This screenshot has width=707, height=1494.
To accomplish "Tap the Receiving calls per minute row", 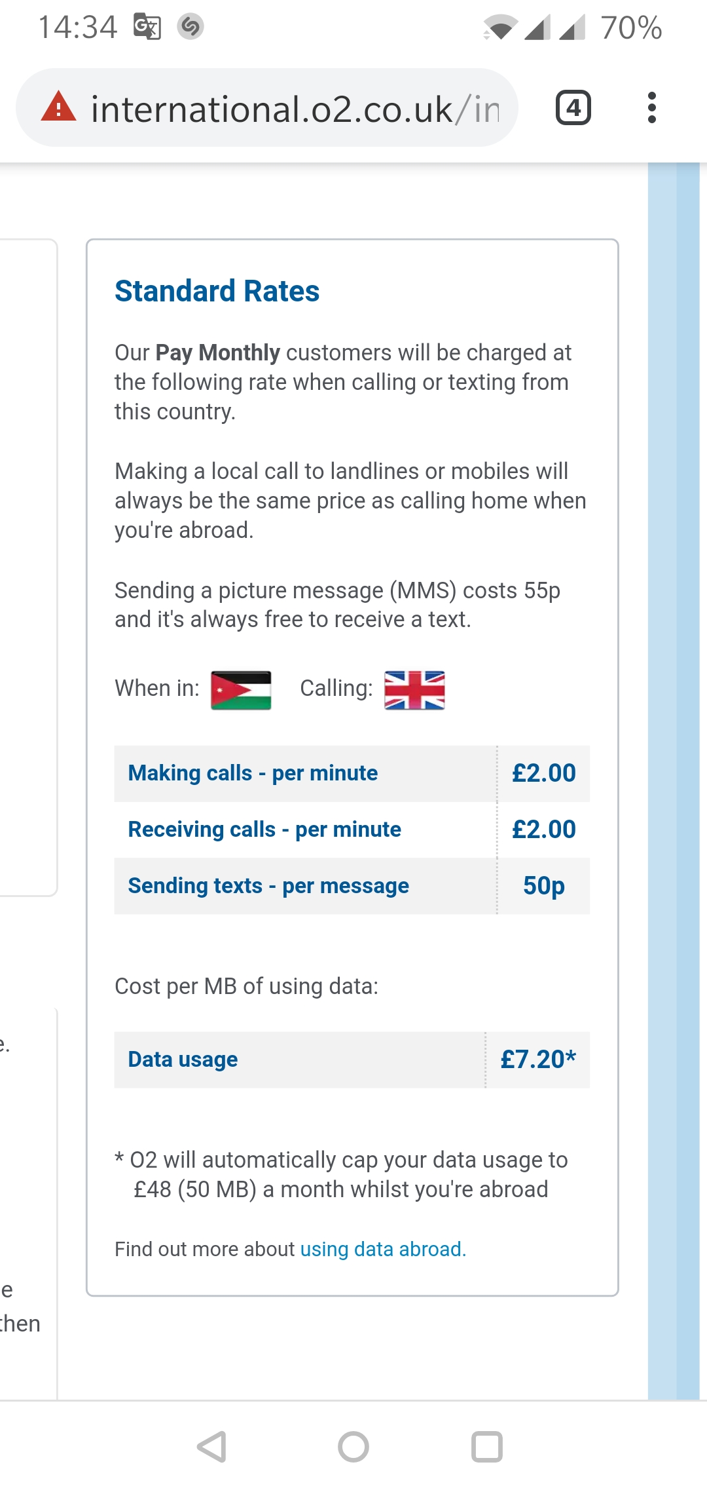I will [x=352, y=830].
